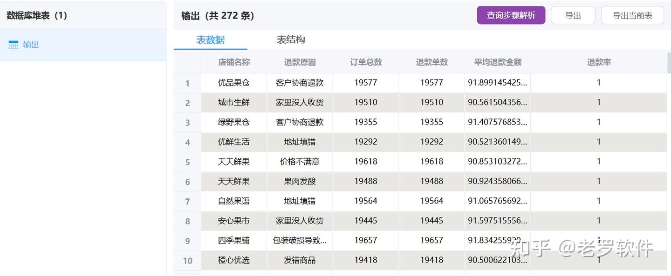The height and width of the screenshot is (276, 671).
Task: Click the 优品果仓 store cell
Action: pyautogui.click(x=234, y=83)
